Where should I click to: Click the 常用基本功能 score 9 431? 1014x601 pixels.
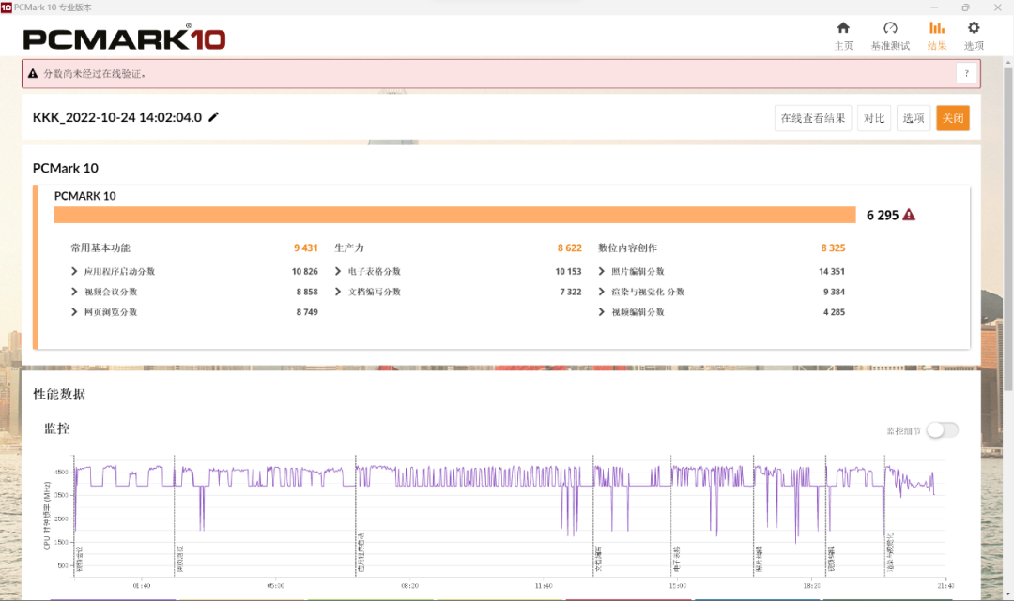coord(306,248)
